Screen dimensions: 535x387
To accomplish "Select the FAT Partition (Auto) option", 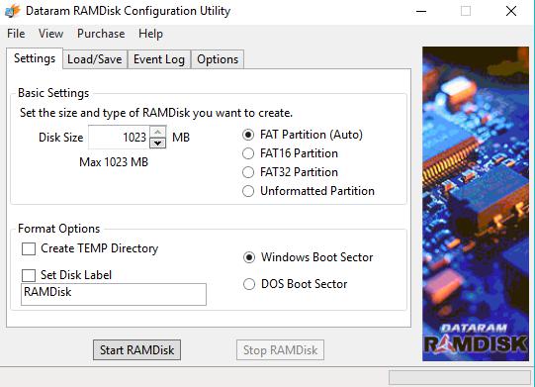I will click(248, 135).
